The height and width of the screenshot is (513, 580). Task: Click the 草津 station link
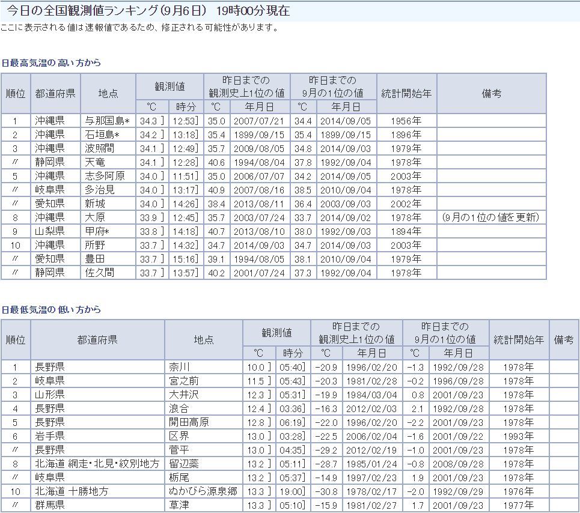179,505
